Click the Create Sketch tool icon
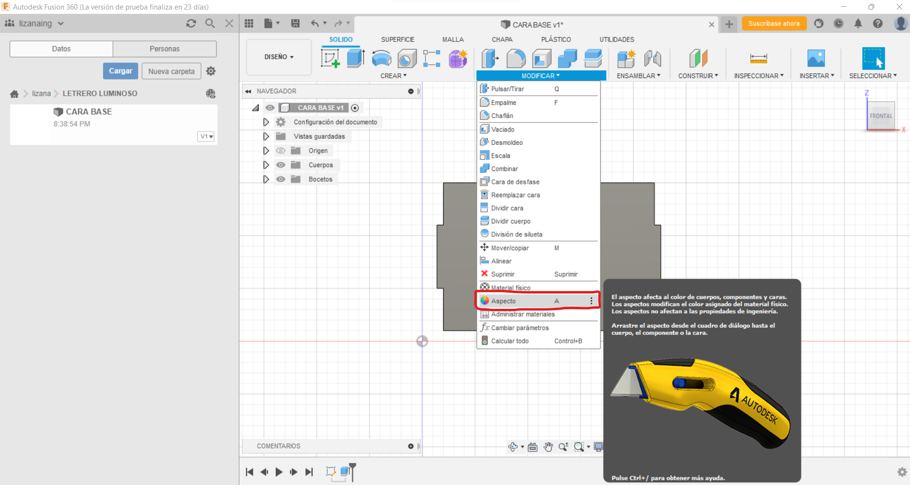The height and width of the screenshot is (485, 910). click(330, 59)
